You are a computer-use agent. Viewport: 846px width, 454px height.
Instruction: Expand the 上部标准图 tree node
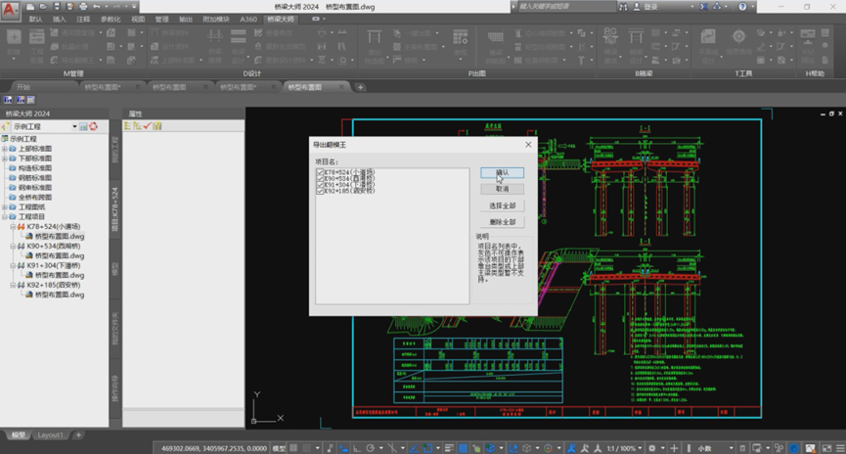click(5, 149)
